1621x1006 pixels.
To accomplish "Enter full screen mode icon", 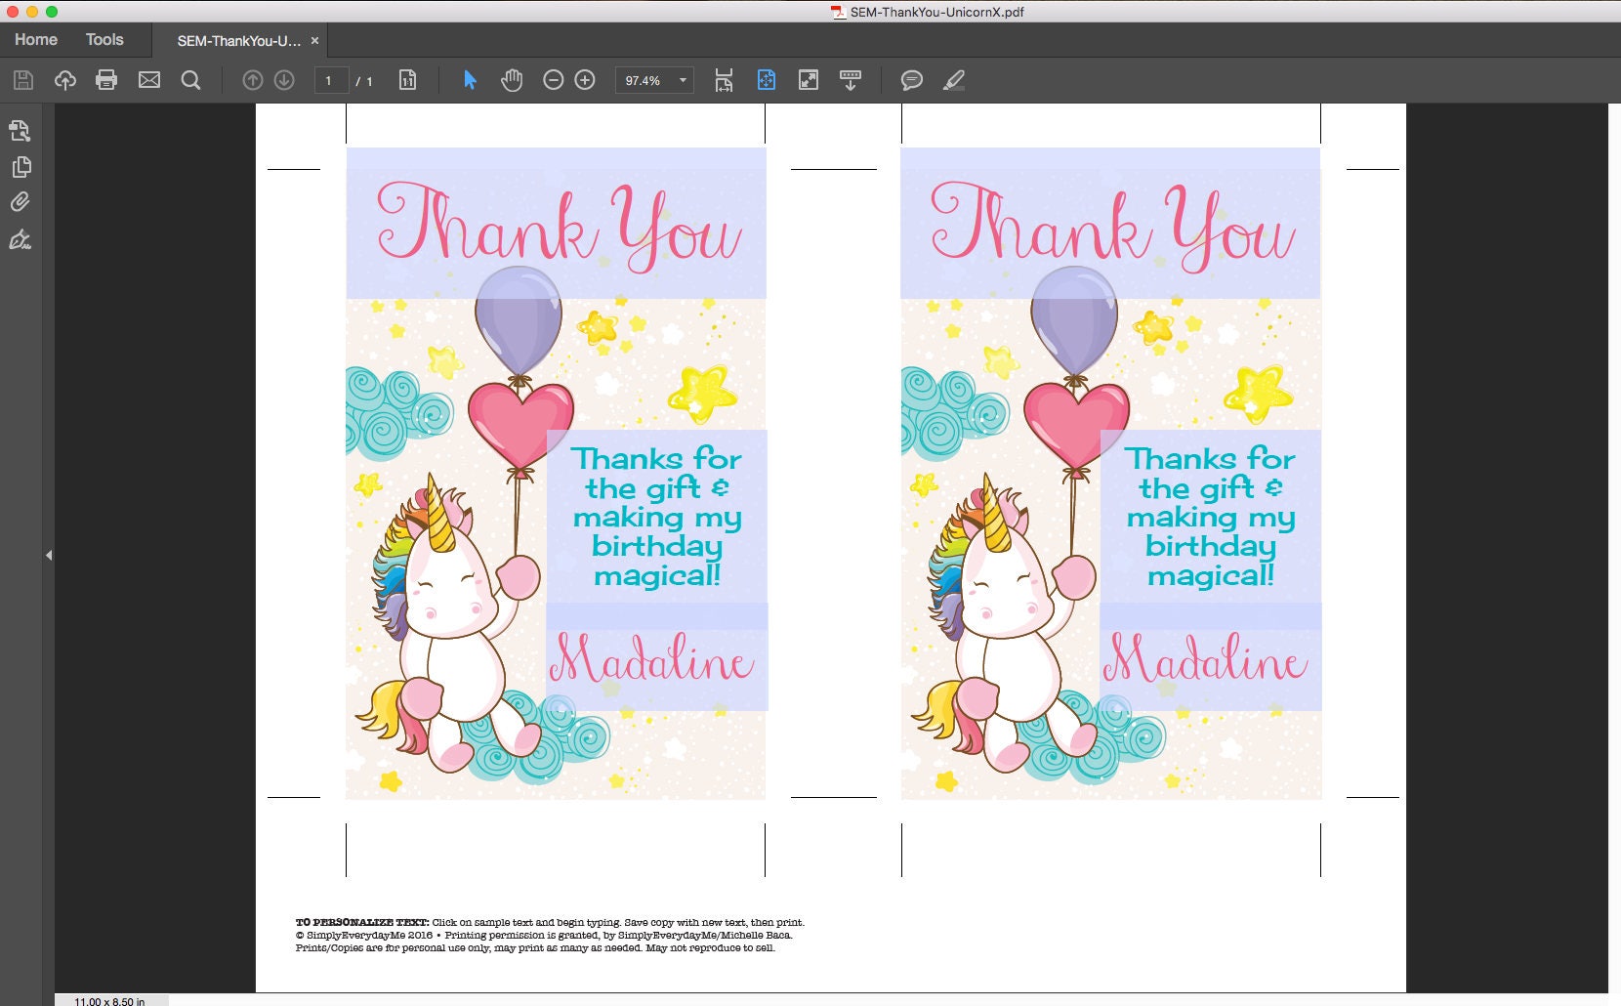I will [809, 80].
